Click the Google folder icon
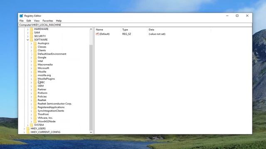266x149 pixels. point(35,58)
